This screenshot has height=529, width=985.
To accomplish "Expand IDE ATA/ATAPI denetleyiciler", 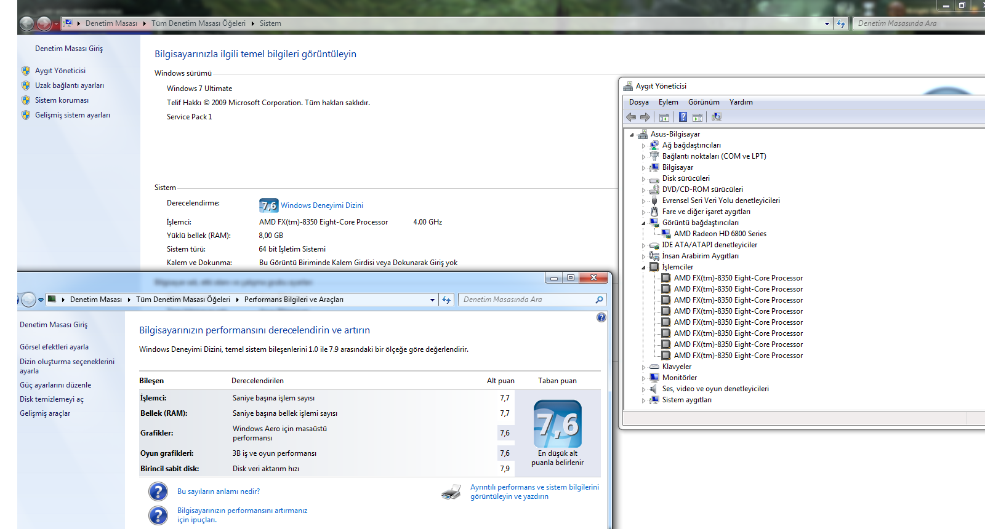I will 643,245.
